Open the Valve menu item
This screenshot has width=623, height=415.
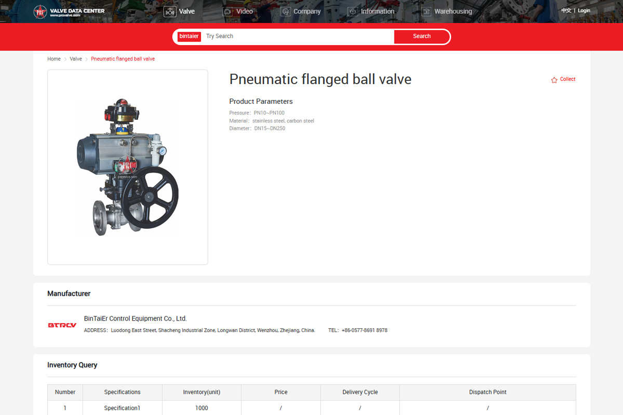click(187, 11)
